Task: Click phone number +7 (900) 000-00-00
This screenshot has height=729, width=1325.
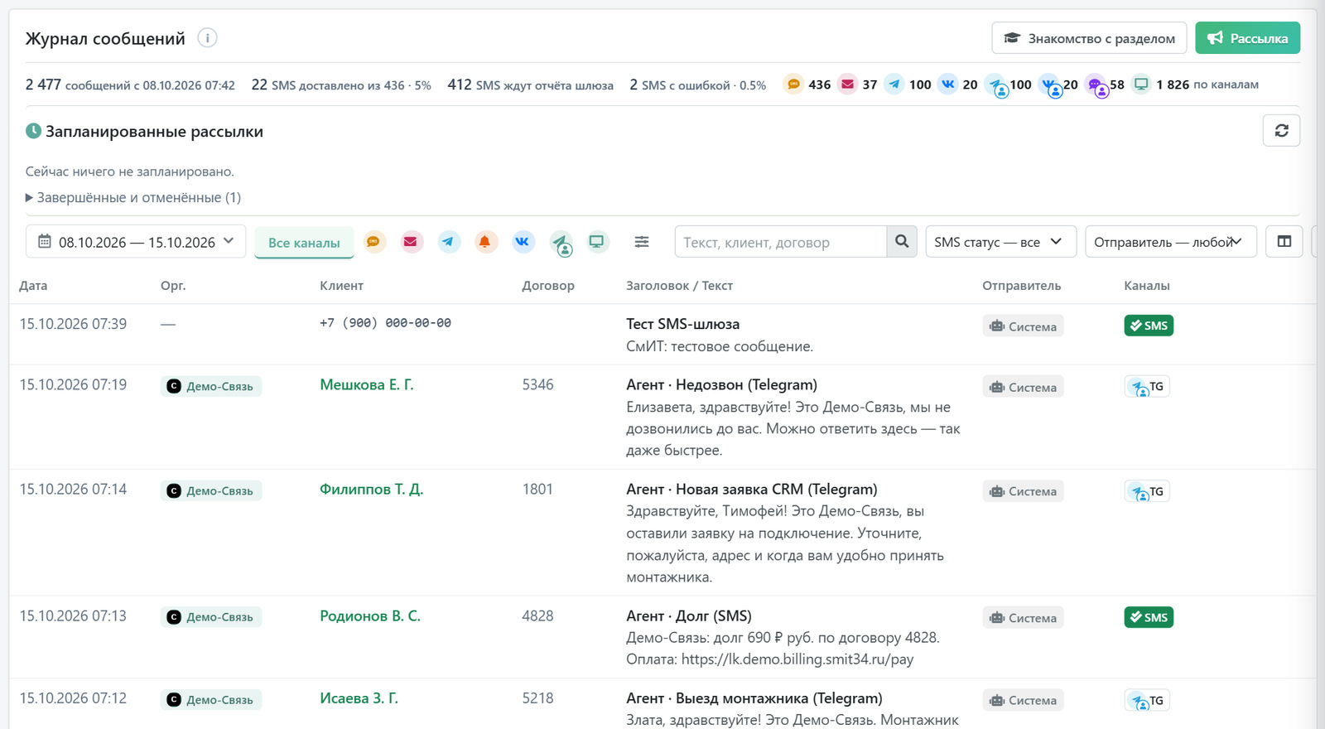Action: pos(385,323)
